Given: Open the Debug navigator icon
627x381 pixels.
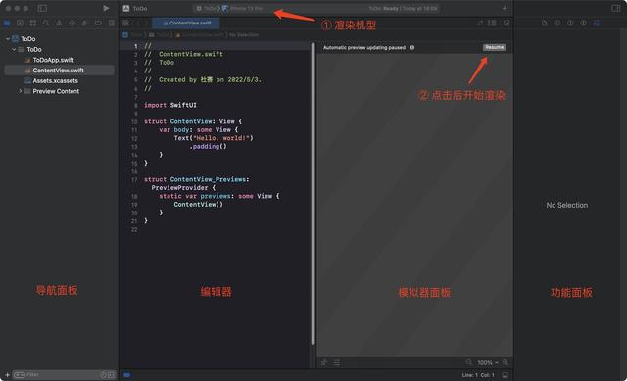Looking at the screenshot, I should click(85, 23).
